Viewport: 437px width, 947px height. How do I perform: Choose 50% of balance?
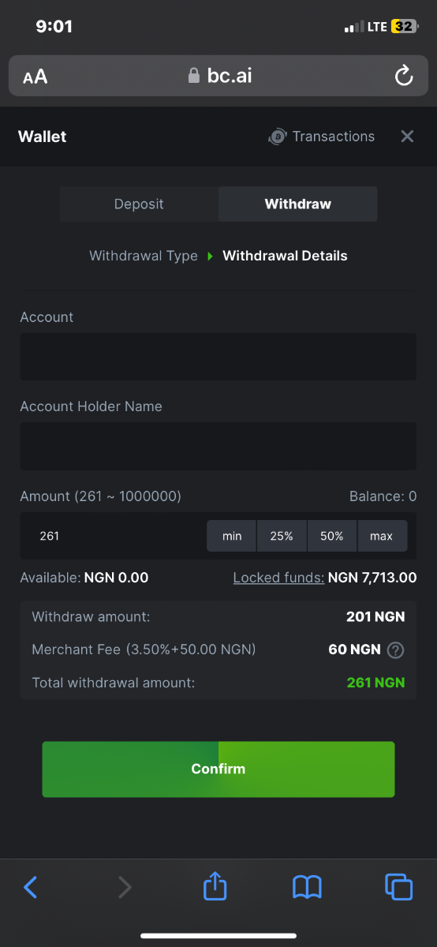(332, 536)
